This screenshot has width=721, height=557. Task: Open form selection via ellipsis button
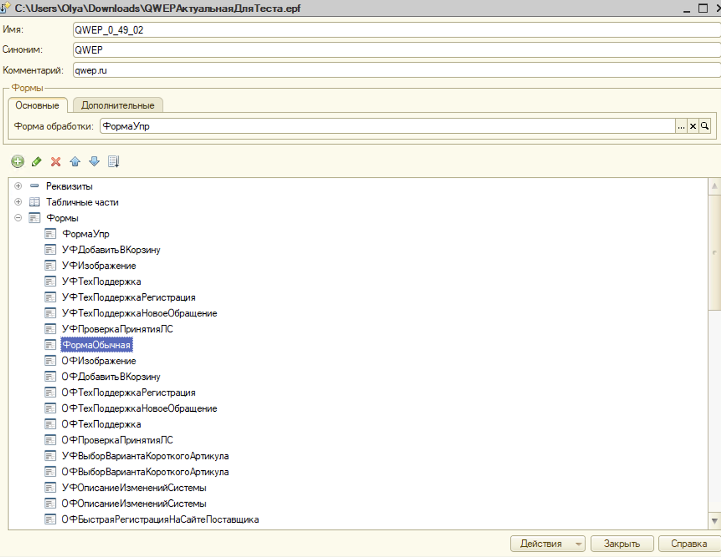tap(681, 126)
